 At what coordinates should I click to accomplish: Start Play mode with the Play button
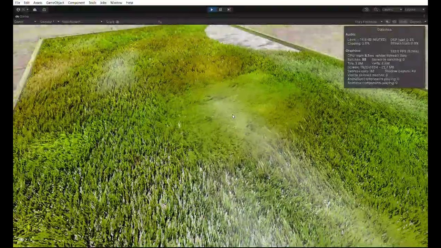pyautogui.click(x=212, y=10)
